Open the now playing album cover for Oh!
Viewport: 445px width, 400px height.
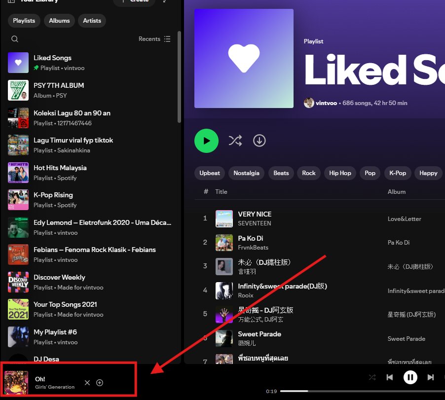[16, 382]
